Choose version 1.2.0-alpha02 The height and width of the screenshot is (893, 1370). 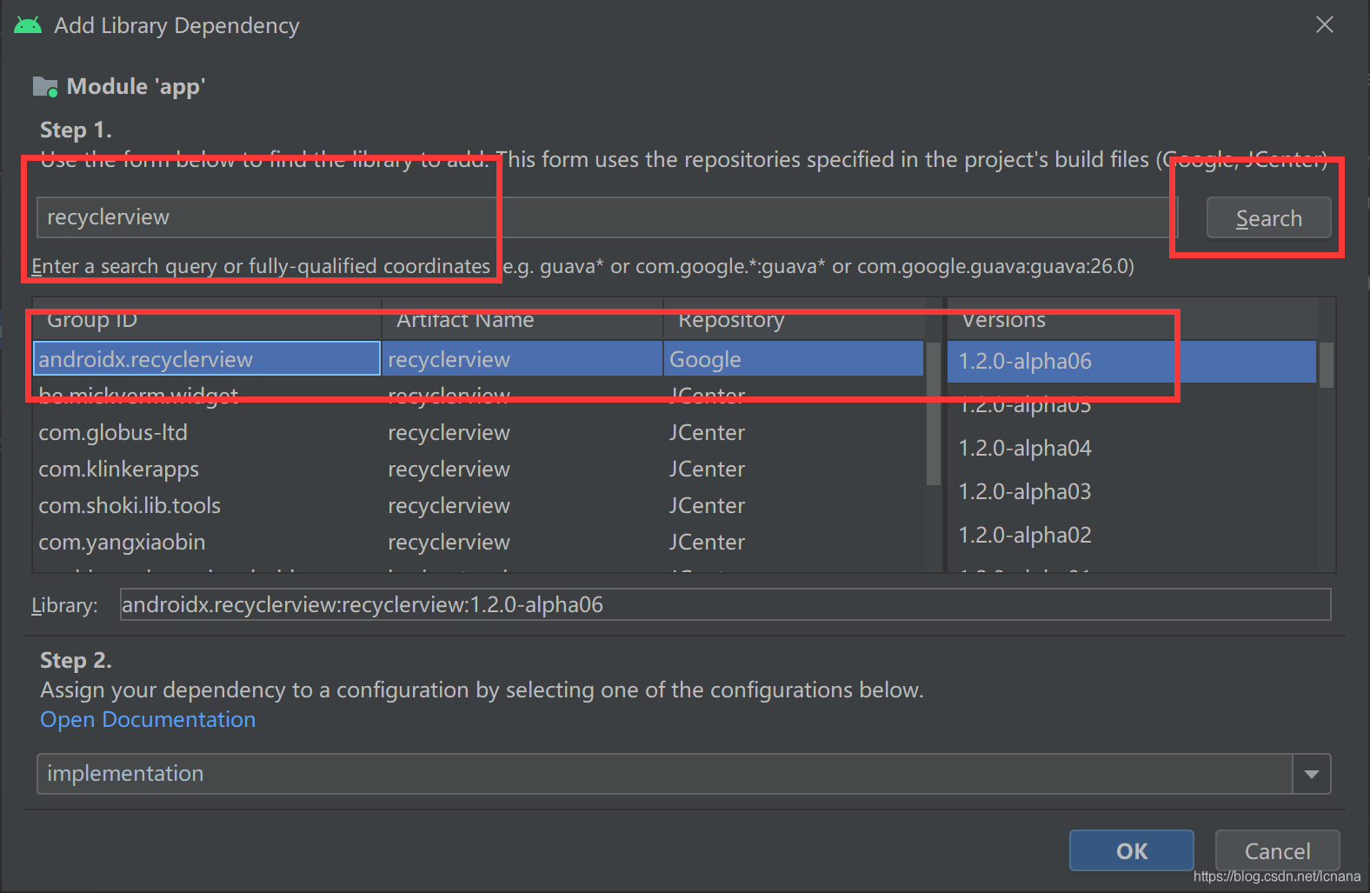pyautogui.click(x=1132, y=535)
